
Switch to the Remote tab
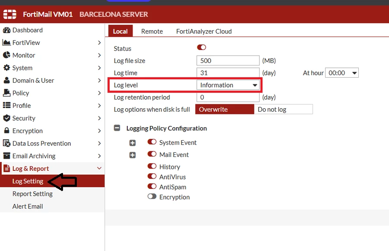coord(152,31)
